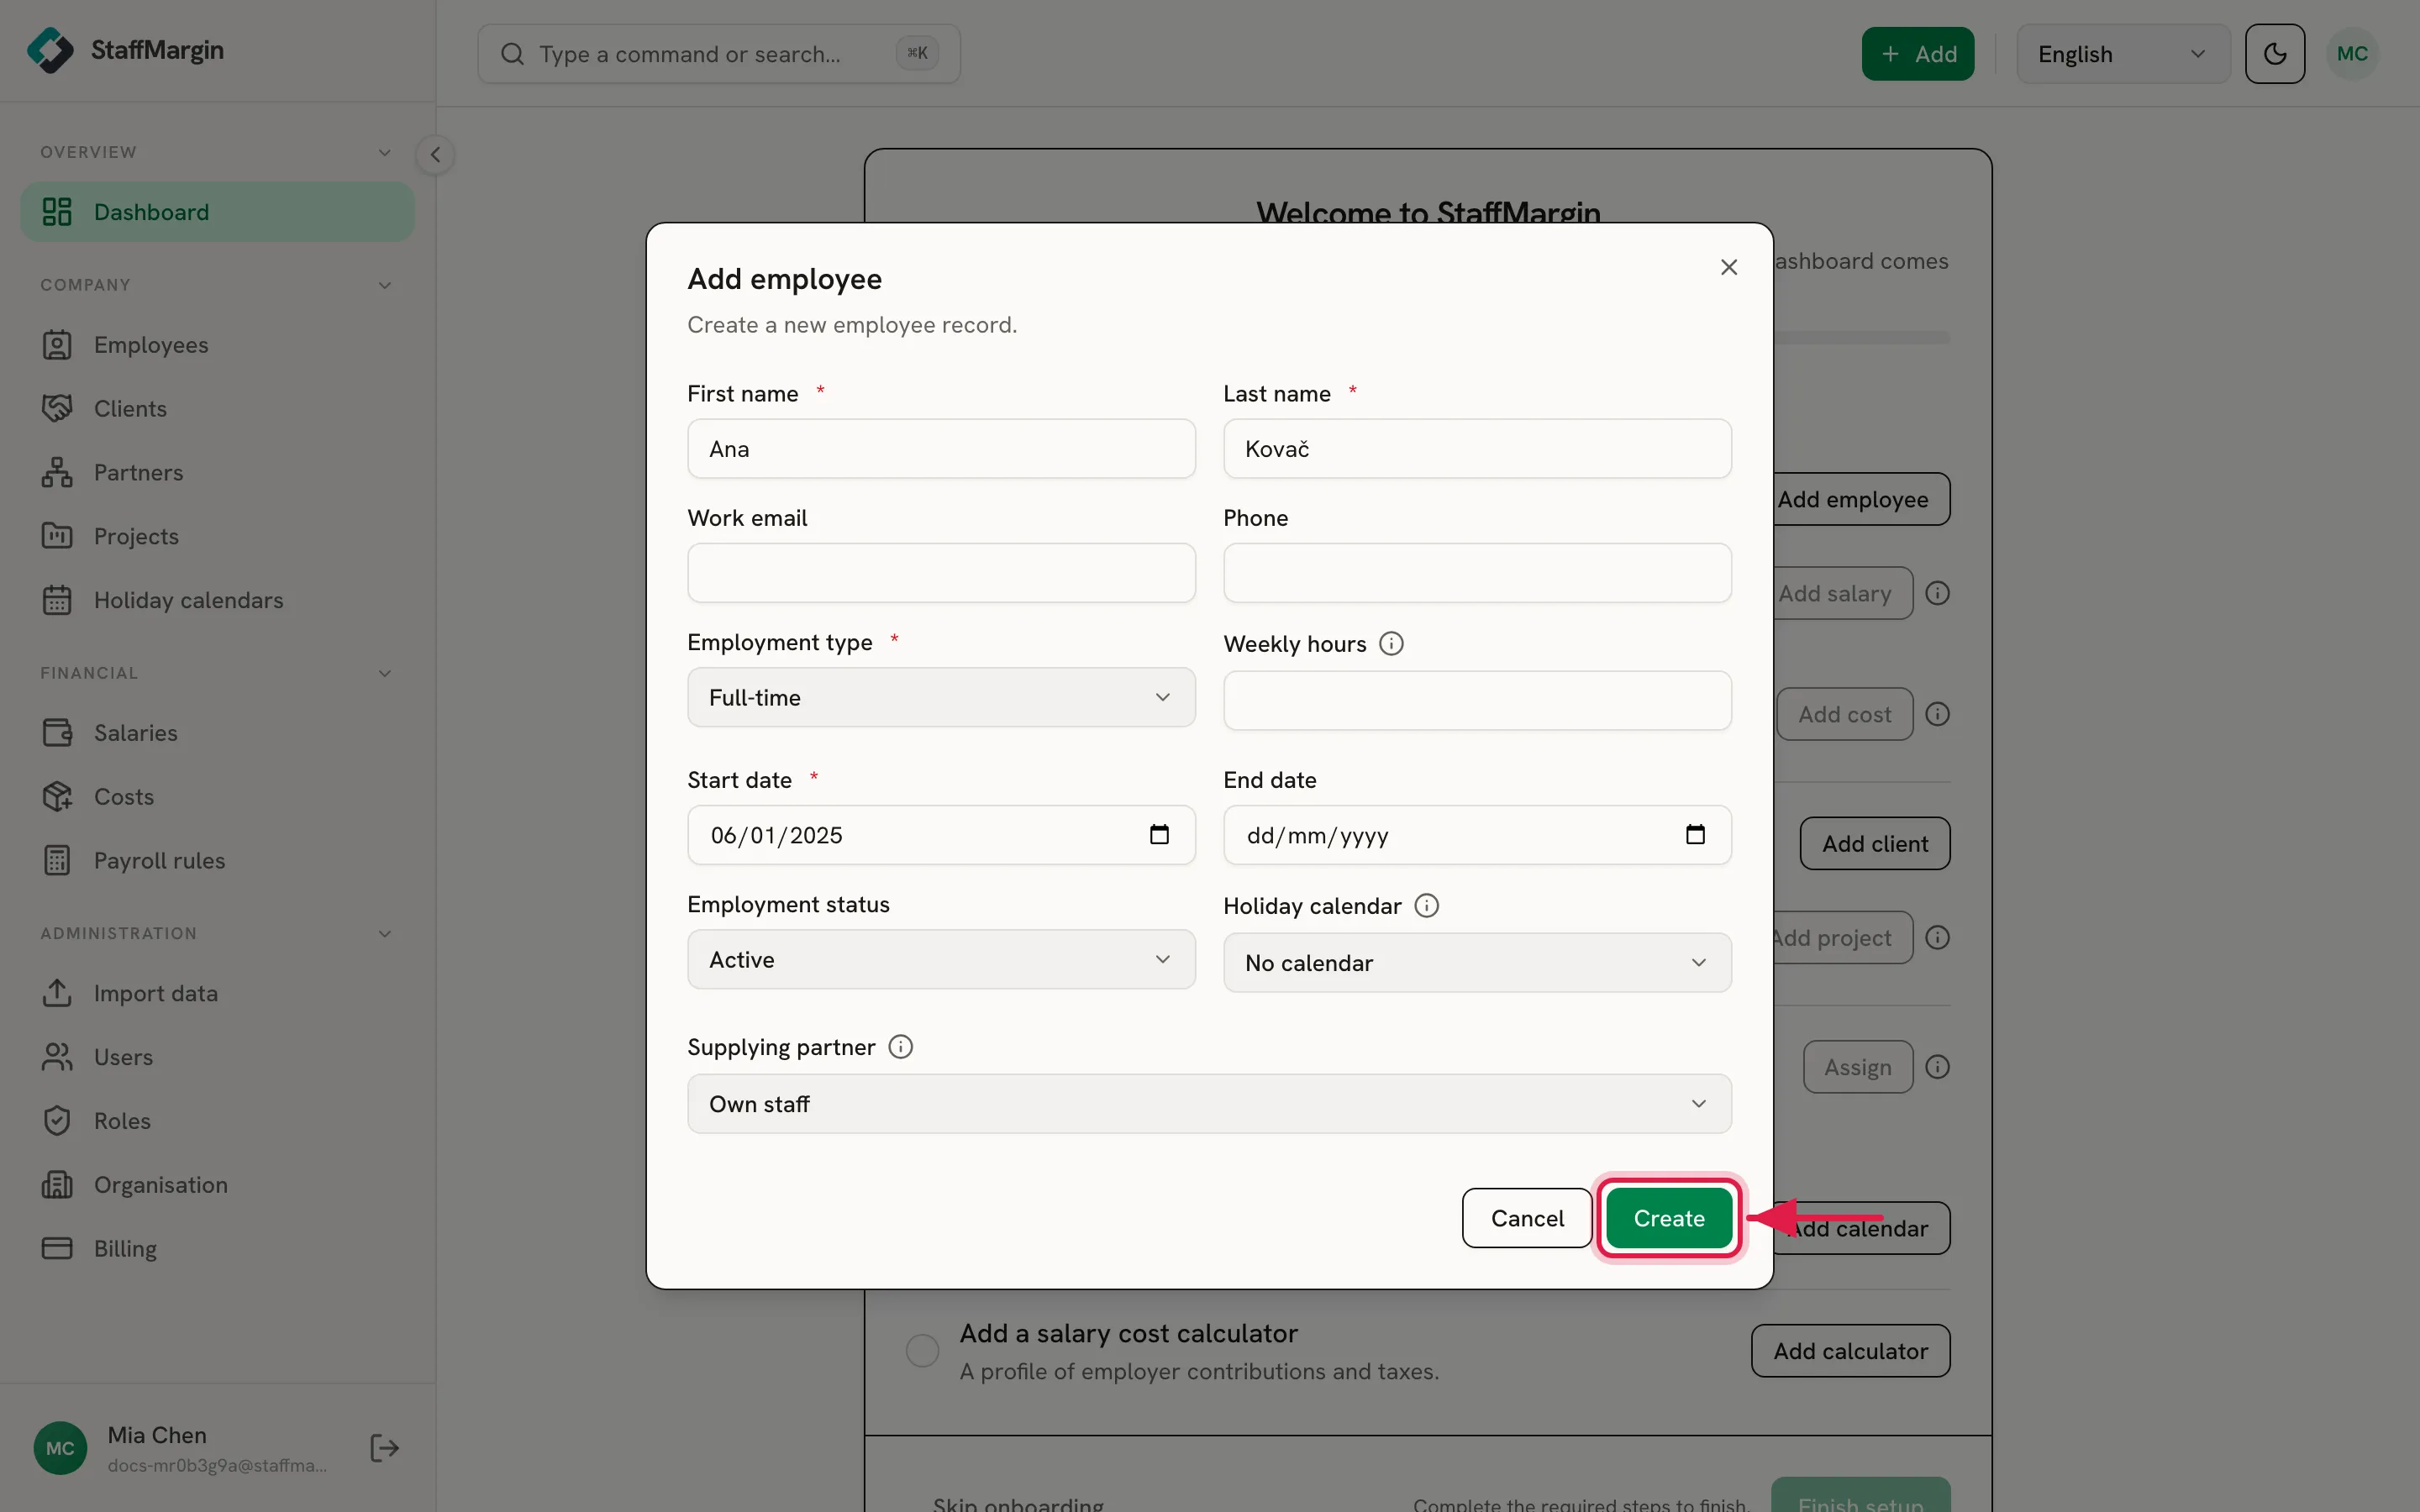
Task: Click the Organisation building icon
Action: [x=57, y=1185]
